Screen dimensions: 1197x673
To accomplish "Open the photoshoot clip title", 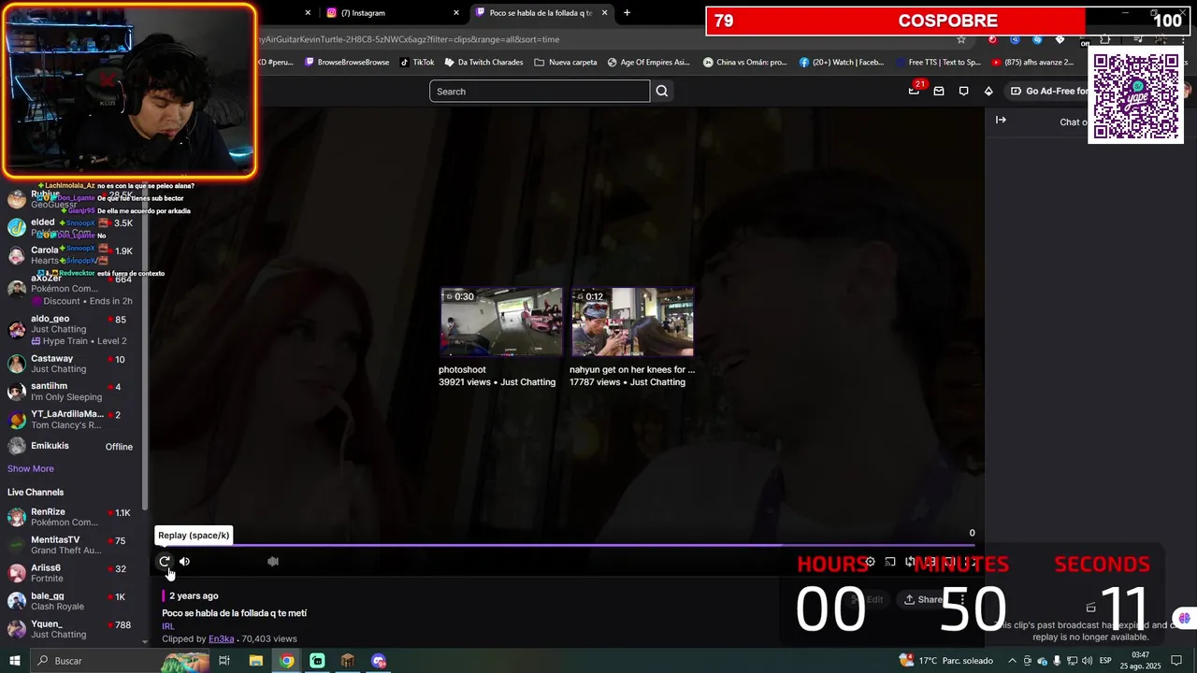I will coord(462,370).
